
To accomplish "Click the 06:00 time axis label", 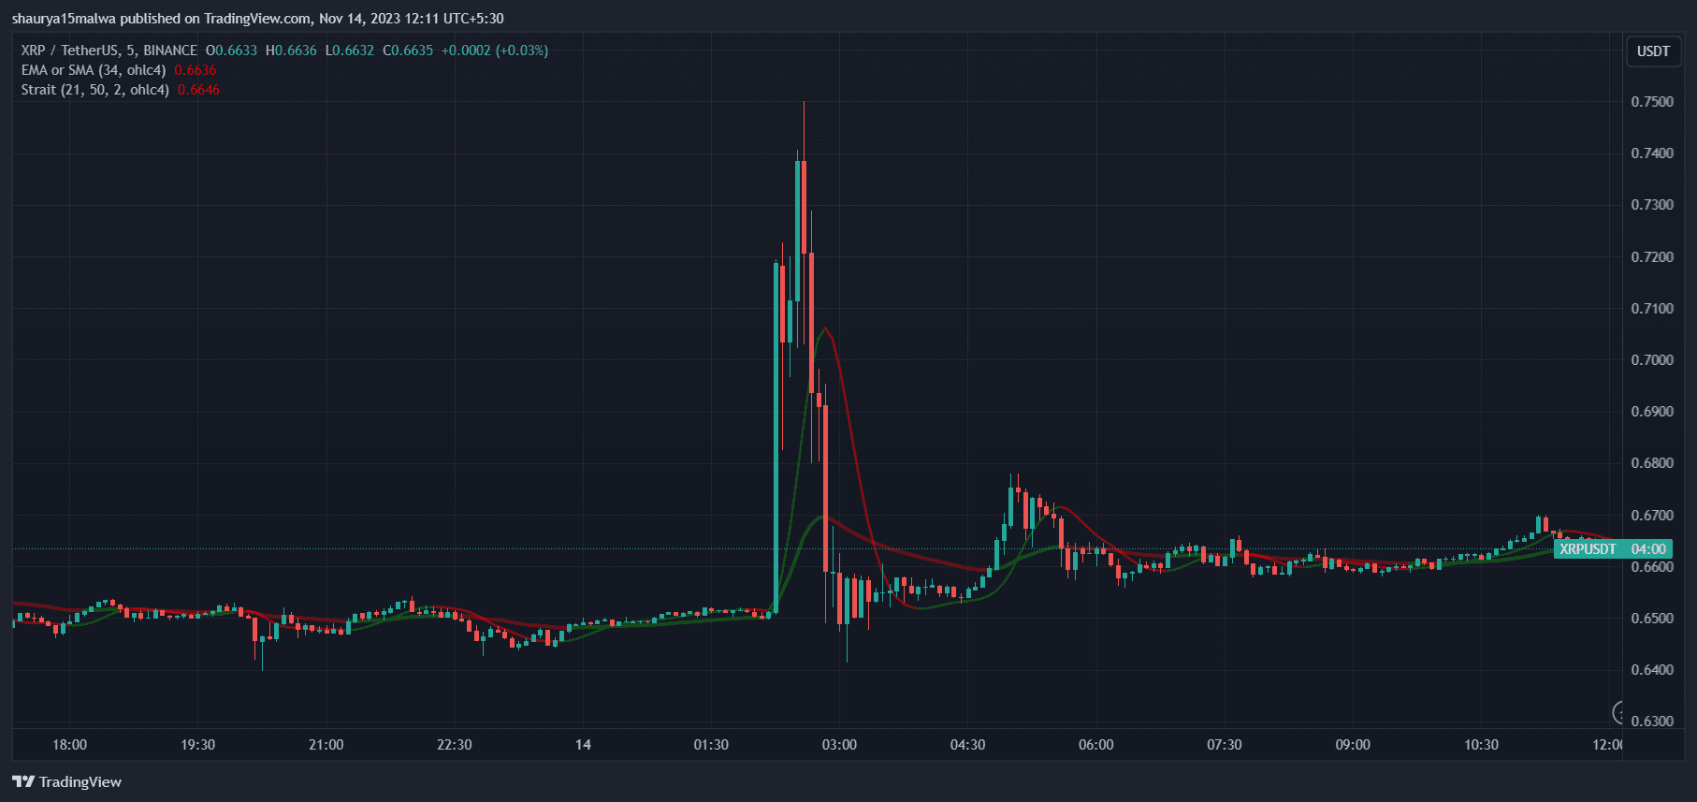I will coord(1096,745).
